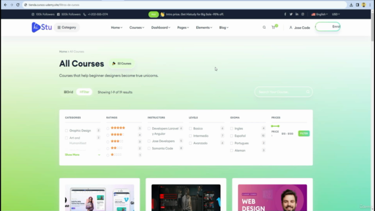This screenshot has height=211, width=375.
Task: Open the Web Design course thumbnail
Action: (272, 198)
